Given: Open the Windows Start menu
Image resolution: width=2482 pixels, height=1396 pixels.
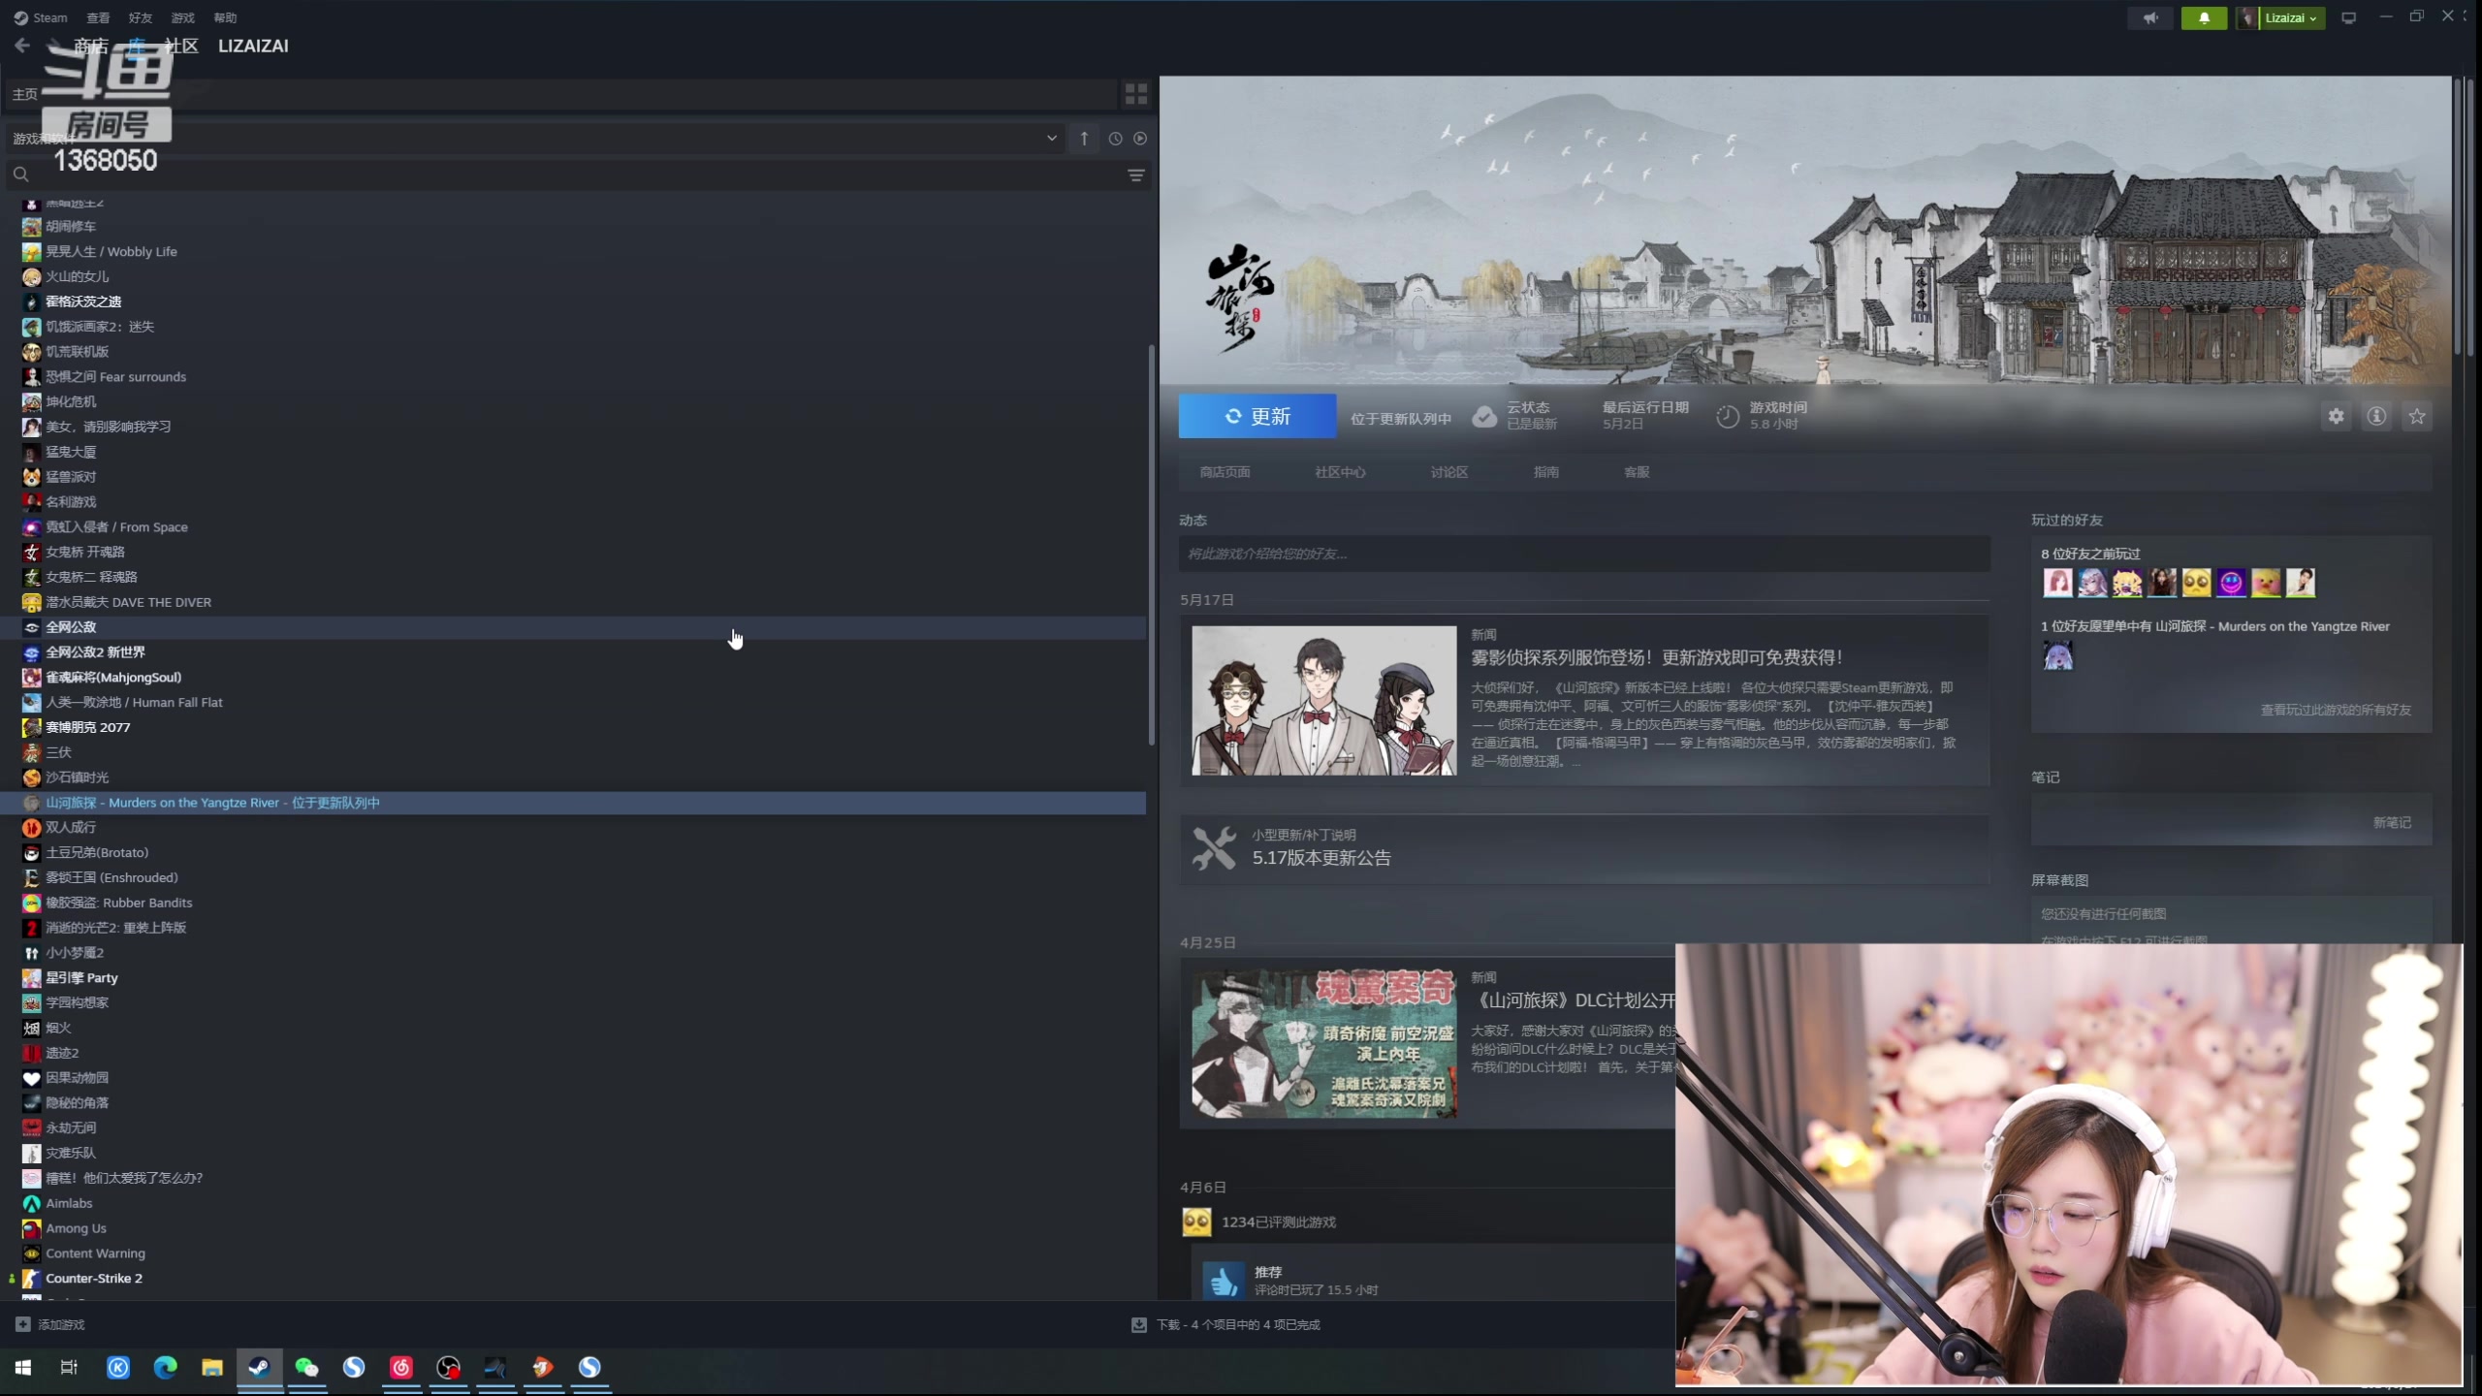Looking at the screenshot, I should tap(23, 1368).
